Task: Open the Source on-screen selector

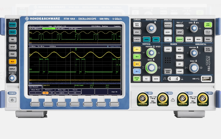Action: point(75,91)
